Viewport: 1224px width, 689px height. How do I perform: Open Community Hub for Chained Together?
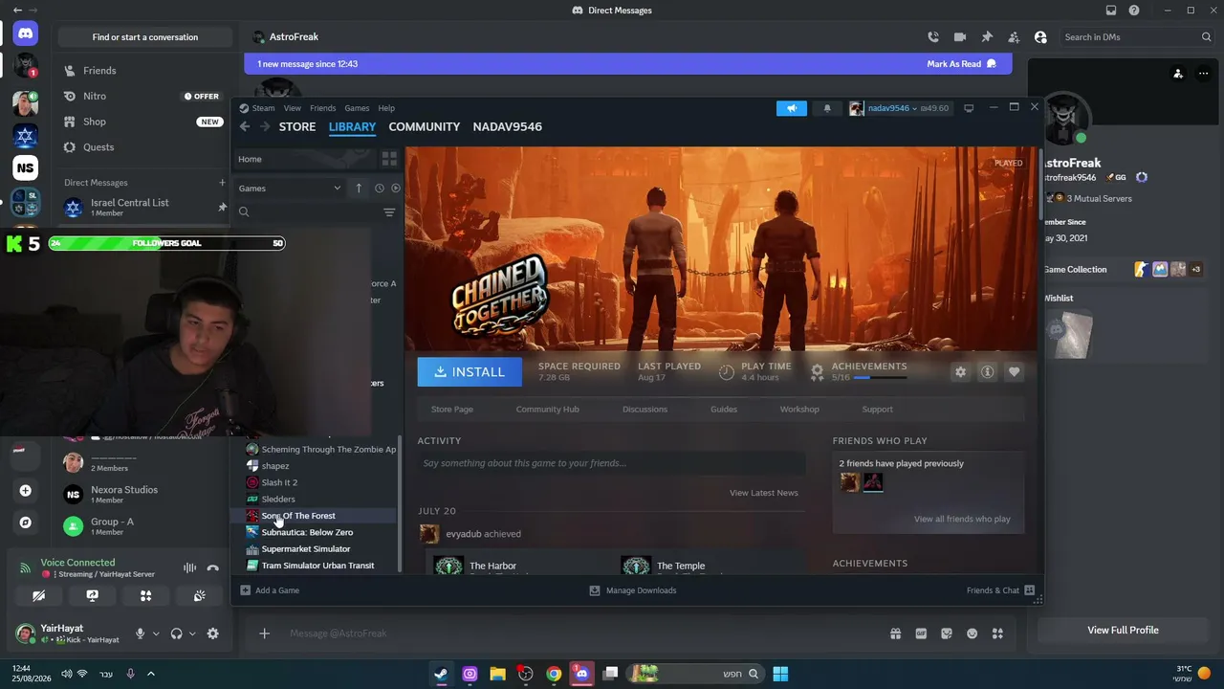click(x=548, y=410)
